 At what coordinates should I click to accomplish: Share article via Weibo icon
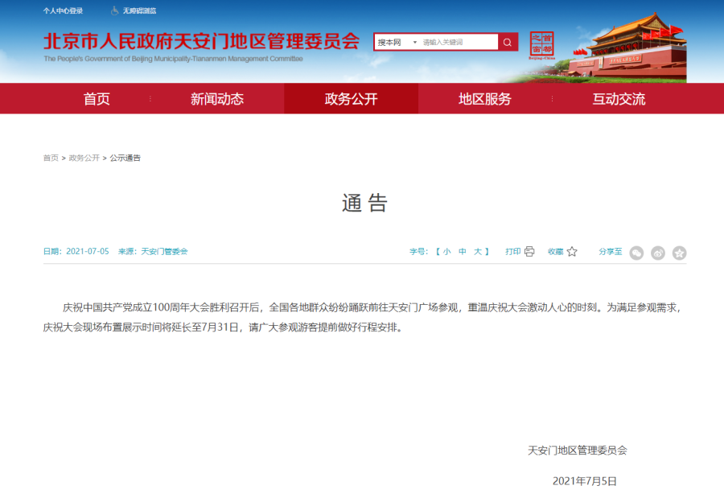(x=658, y=253)
